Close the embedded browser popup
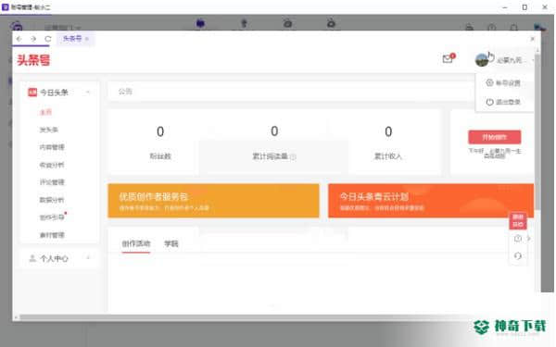Viewport: 556px width, 347px height. pyautogui.click(x=532, y=39)
